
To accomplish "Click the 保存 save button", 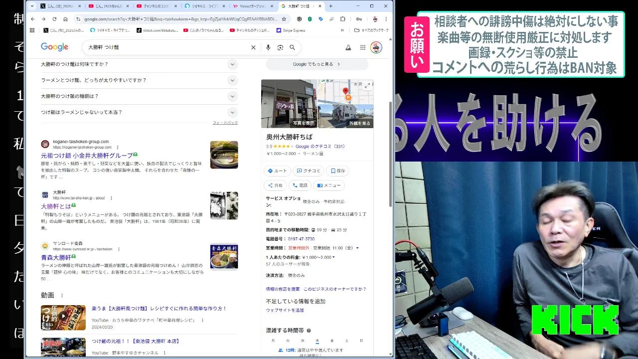I will tap(337, 171).
